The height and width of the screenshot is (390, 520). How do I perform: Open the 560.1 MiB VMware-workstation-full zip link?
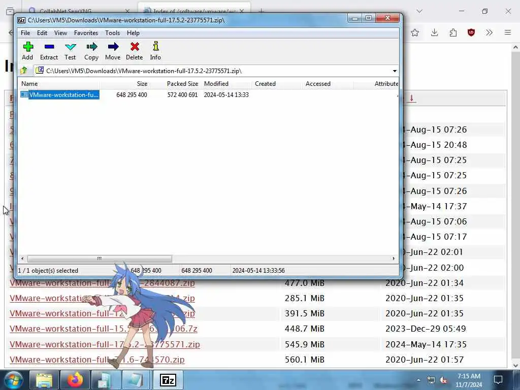(97, 360)
